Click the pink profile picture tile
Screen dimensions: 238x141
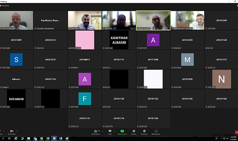point(85,40)
